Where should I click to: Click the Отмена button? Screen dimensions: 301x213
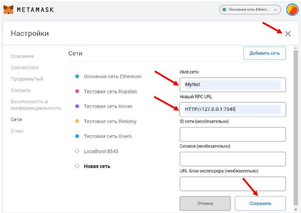(x=205, y=203)
